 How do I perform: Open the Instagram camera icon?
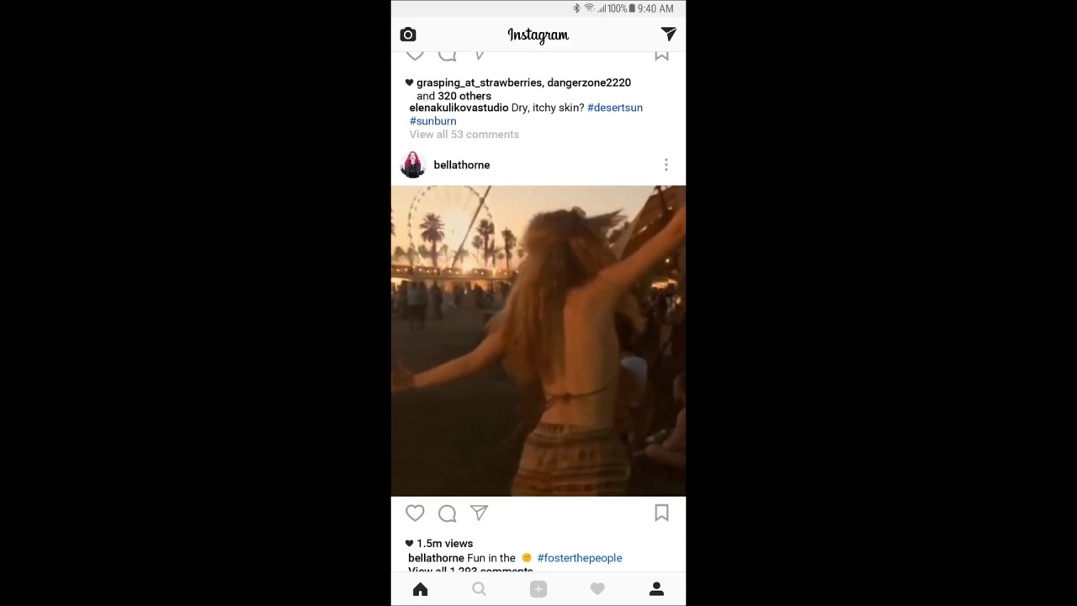408,35
